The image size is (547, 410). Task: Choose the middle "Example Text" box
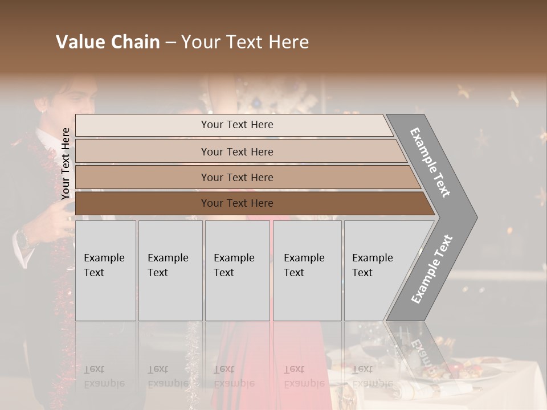[x=237, y=270]
